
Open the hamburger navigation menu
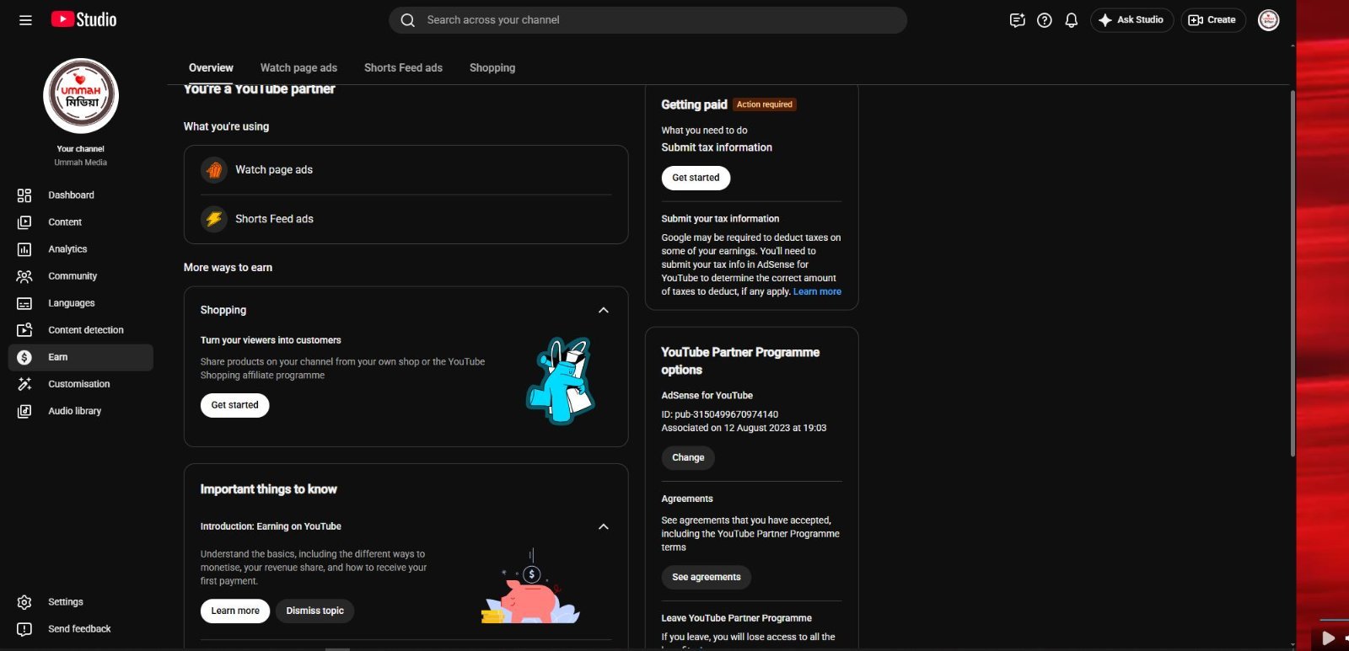click(25, 20)
